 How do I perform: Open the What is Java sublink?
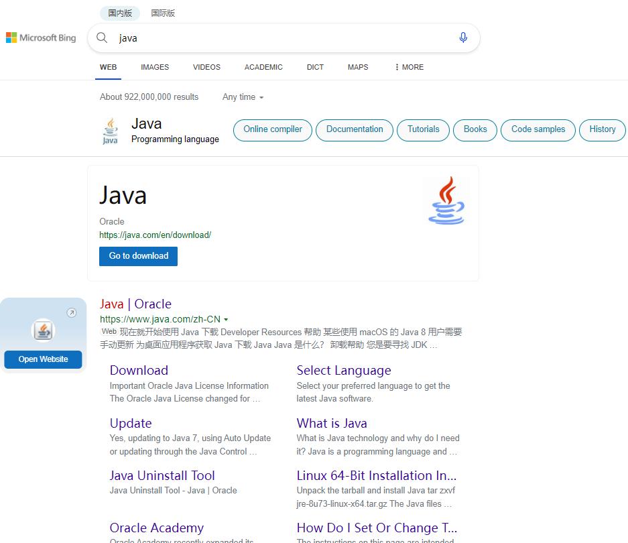click(332, 423)
